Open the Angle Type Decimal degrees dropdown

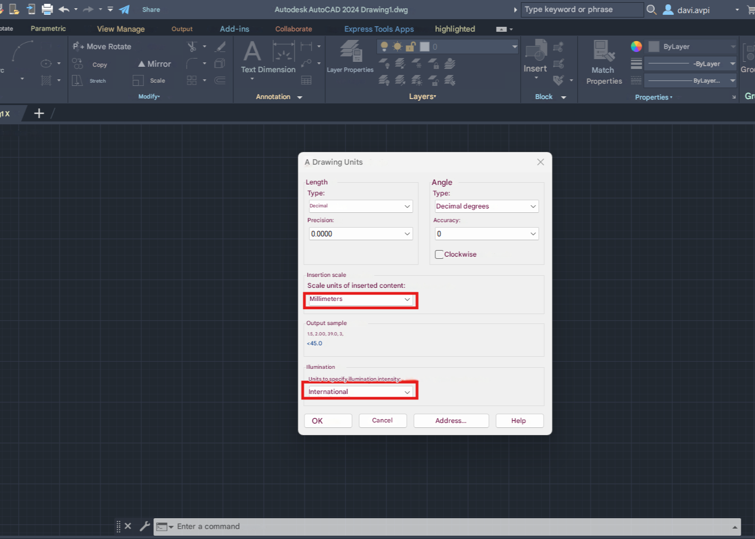point(487,206)
